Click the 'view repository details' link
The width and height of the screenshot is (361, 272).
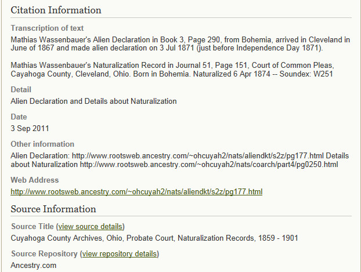120,253
